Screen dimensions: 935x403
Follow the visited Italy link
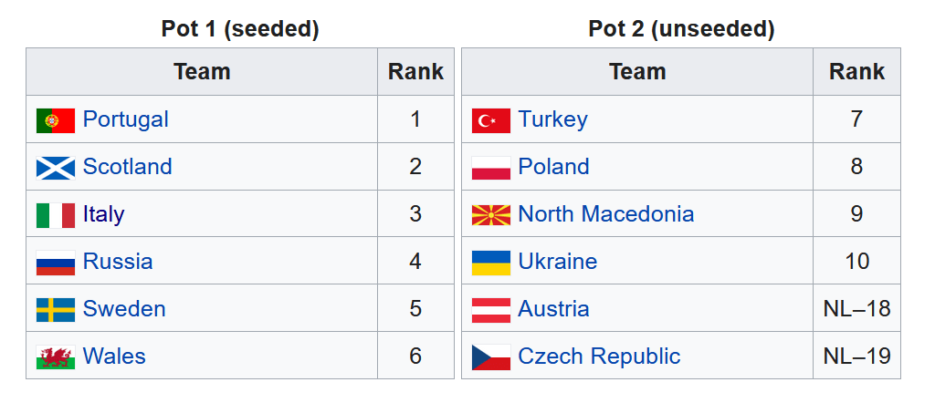[103, 214]
